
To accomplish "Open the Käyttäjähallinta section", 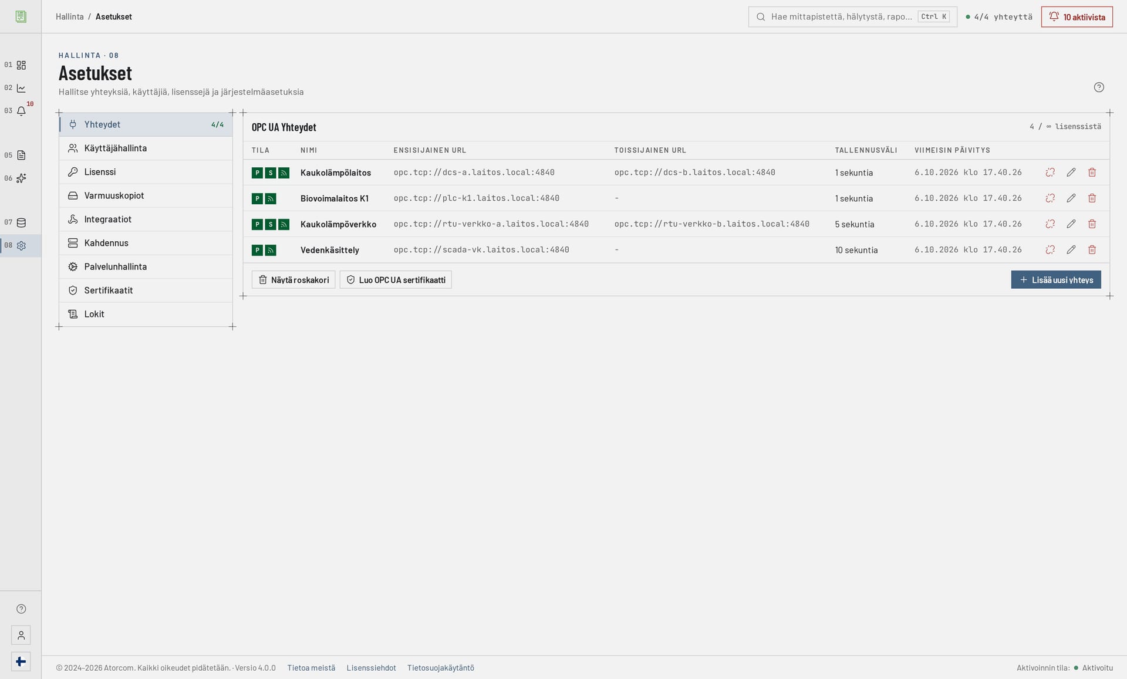I will pos(146,148).
